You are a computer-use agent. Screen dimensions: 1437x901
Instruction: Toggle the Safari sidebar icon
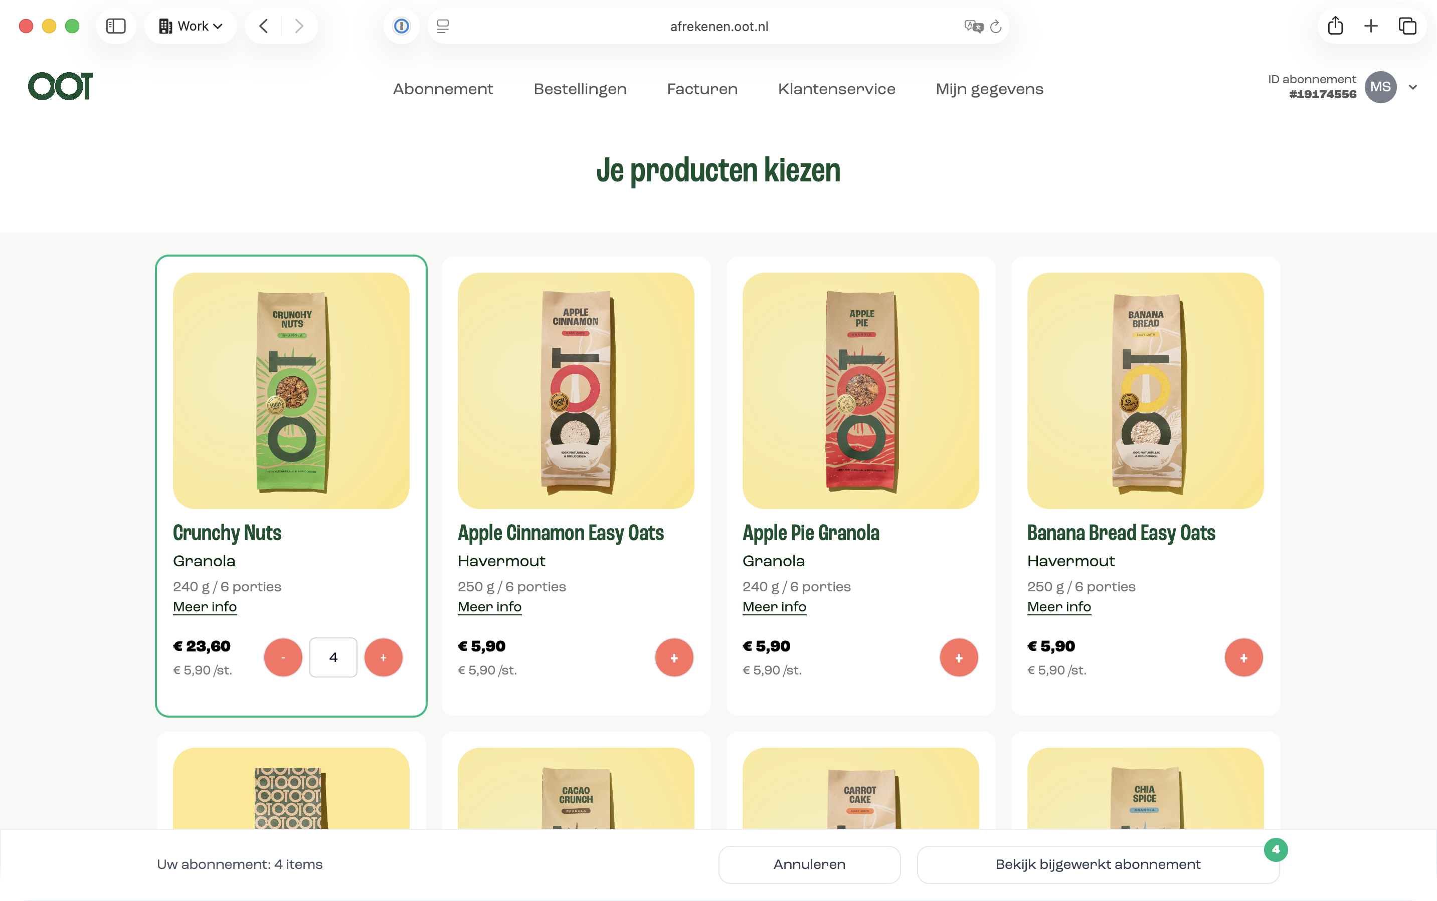(116, 26)
